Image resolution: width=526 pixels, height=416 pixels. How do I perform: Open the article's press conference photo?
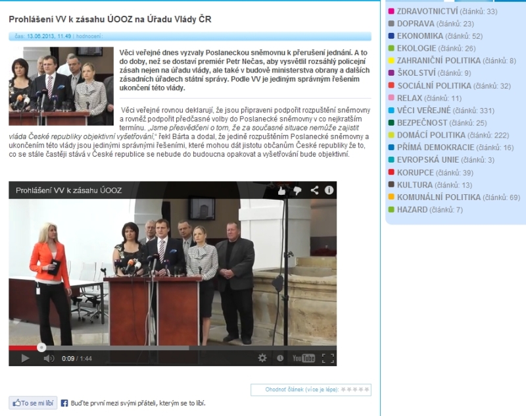point(60,86)
